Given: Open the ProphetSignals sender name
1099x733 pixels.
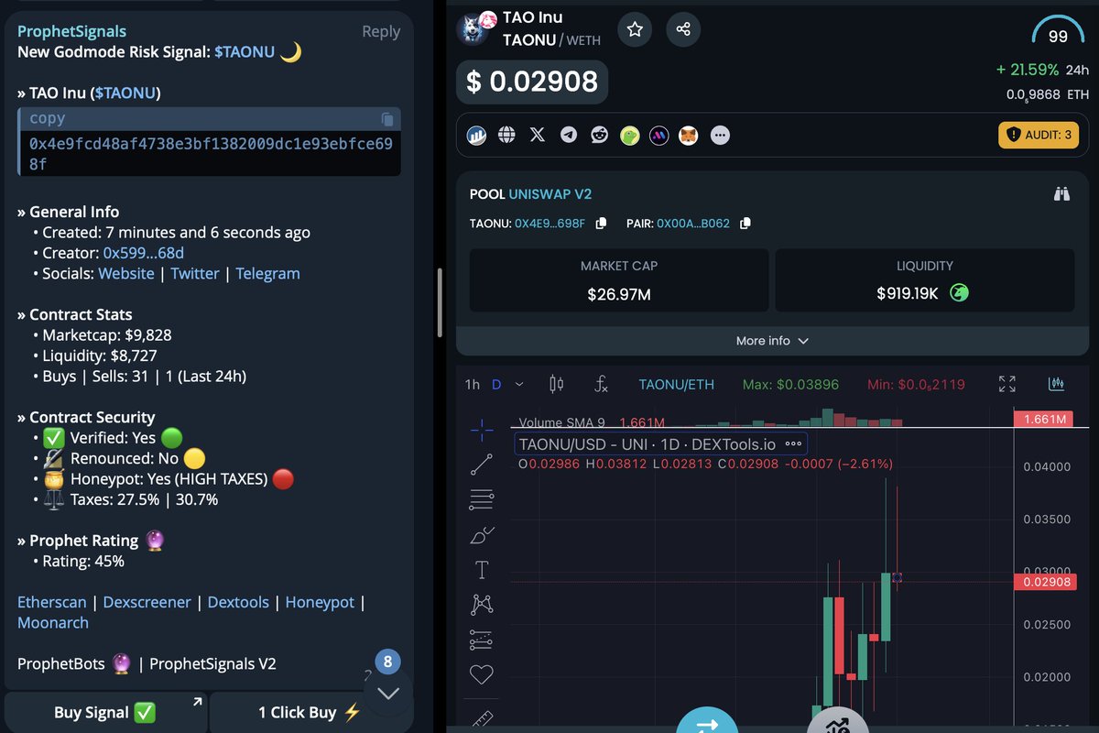Looking at the screenshot, I should point(72,32).
